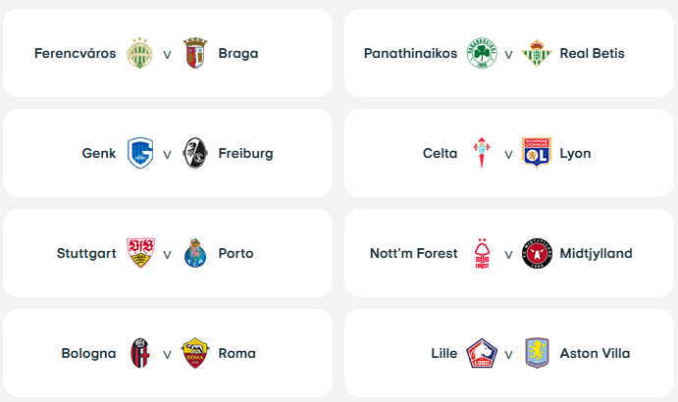Click the Aston Villa team name

(x=595, y=353)
